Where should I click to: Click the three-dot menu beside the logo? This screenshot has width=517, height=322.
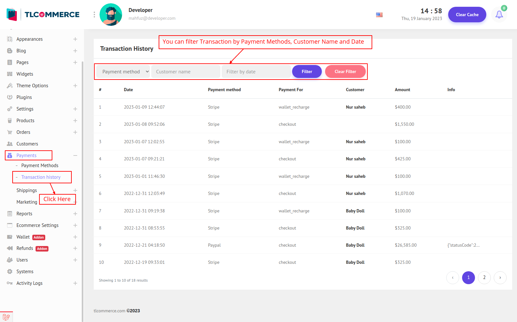point(94,15)
